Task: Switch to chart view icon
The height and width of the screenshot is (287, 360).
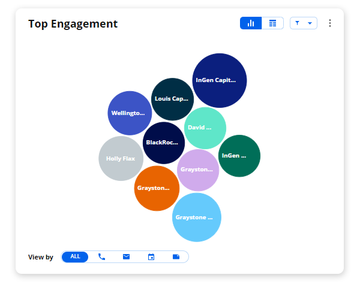Action: pos(251,23)
